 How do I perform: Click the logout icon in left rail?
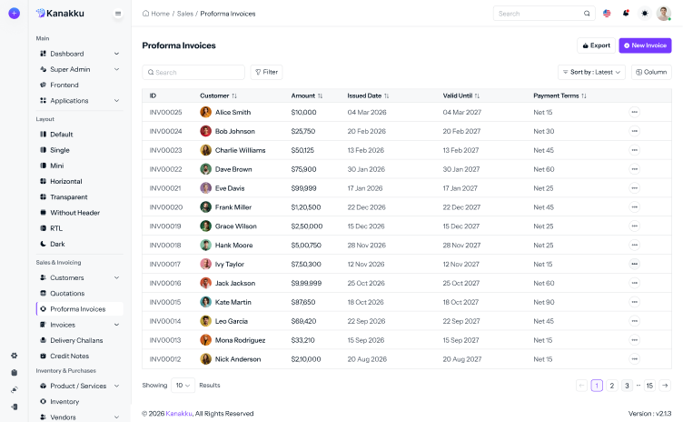[x=14, y=407]
